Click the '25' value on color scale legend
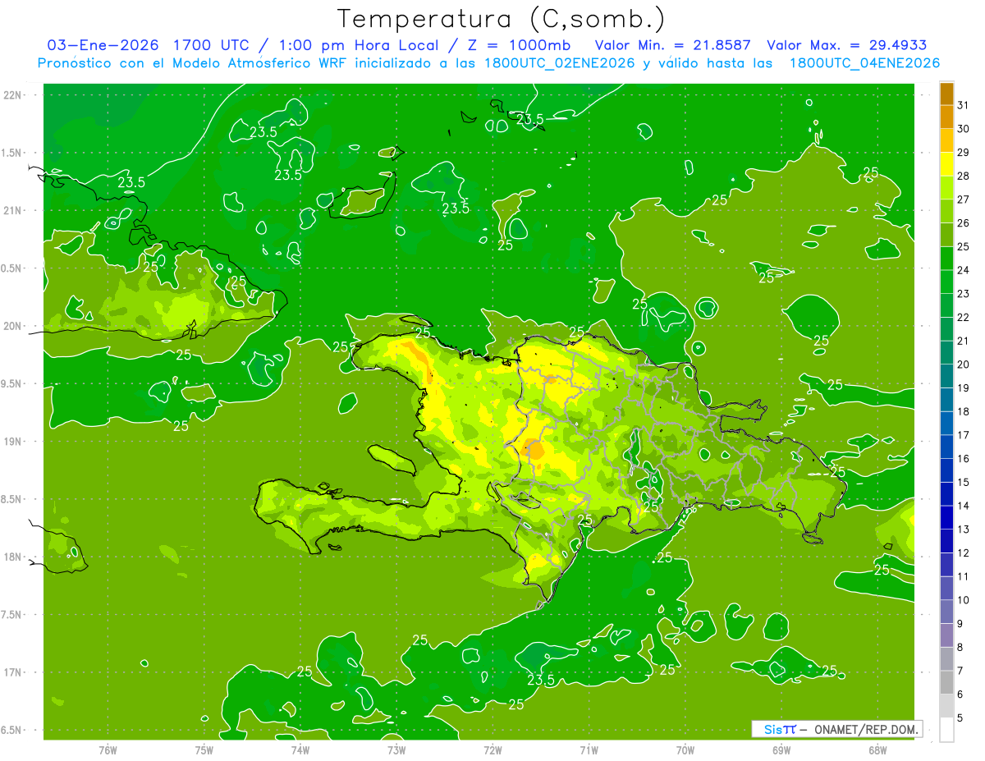Viewport: 985px width, 761px height. pos(964,246)
